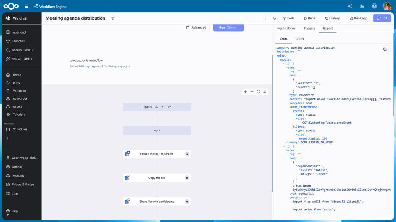Open Variables page
The image size is (396, 222).
coord(22,91)
